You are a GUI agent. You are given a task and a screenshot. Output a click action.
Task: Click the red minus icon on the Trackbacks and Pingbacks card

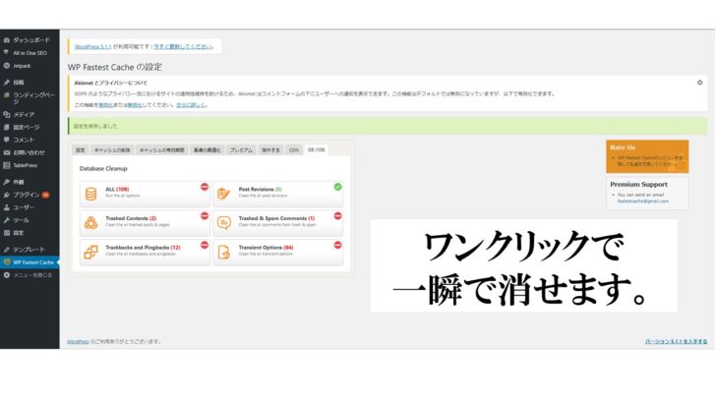205,245
